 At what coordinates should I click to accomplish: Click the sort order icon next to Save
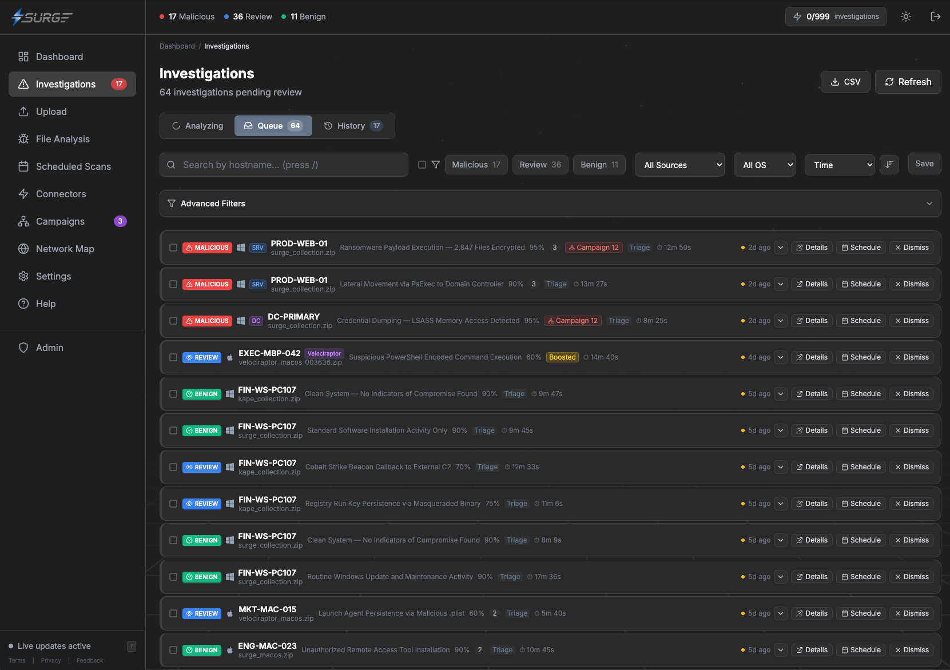tap(889, 165)
